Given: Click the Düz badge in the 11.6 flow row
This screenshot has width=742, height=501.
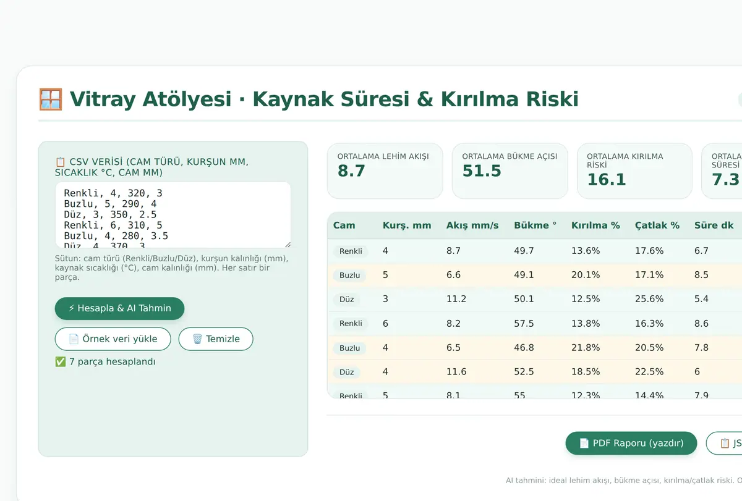Looking at the screenshot, I should coord(347,373).
